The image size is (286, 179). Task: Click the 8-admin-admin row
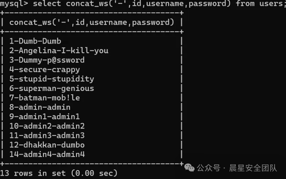(x=40, y=107)
